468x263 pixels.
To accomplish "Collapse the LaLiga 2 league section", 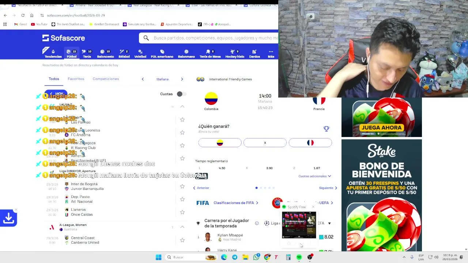I will point(182,107).
